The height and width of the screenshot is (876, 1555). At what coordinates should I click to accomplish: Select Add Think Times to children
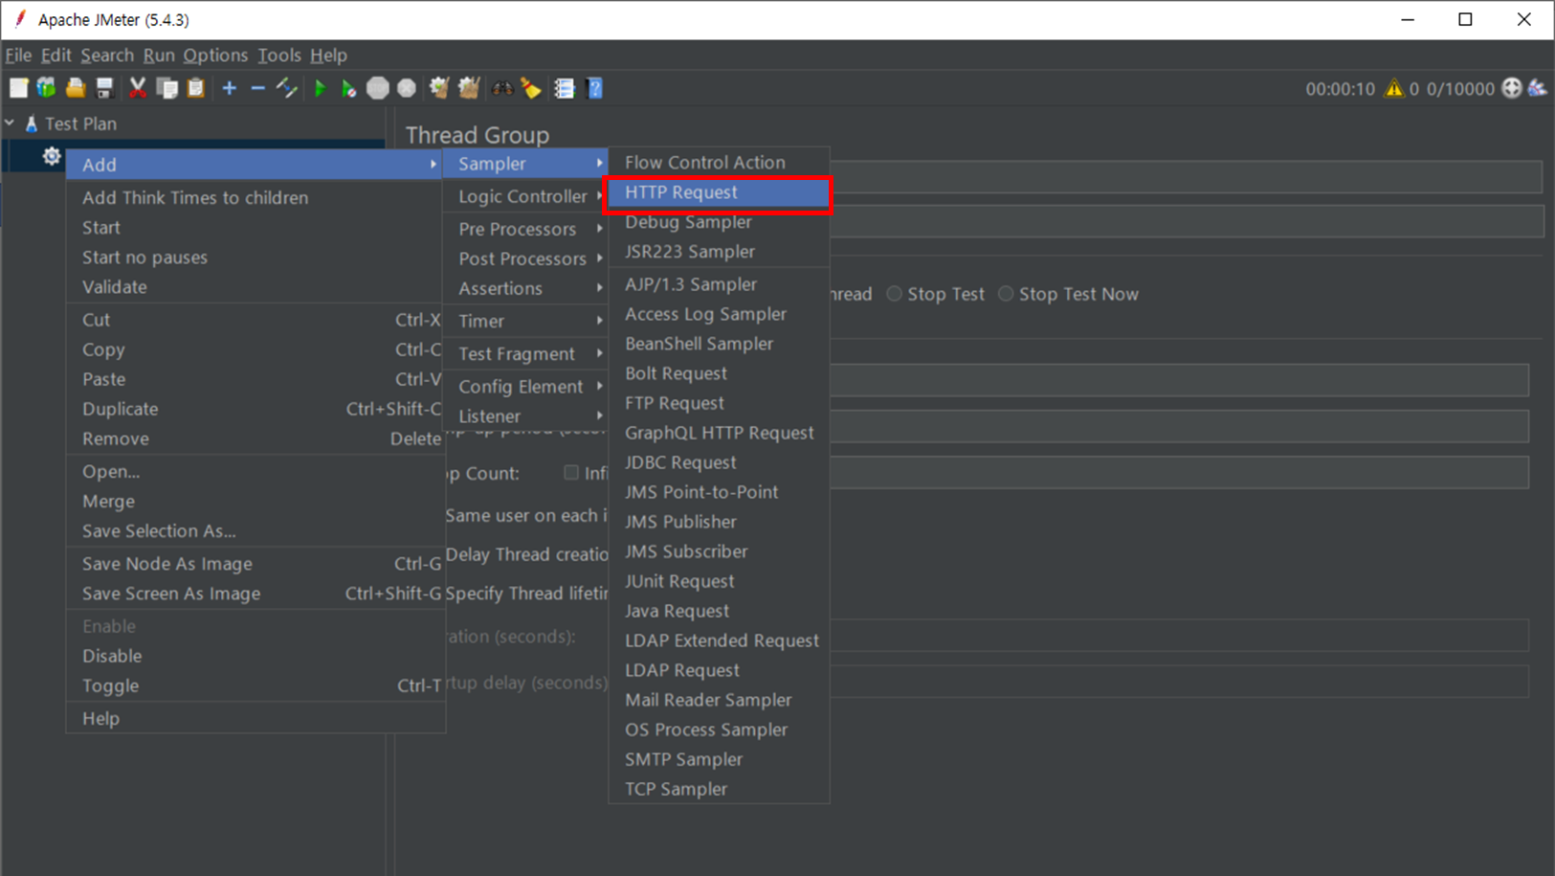(x=255, y=198)
